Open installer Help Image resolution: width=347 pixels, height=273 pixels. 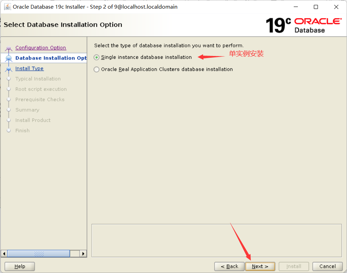(x=20, y=266)
